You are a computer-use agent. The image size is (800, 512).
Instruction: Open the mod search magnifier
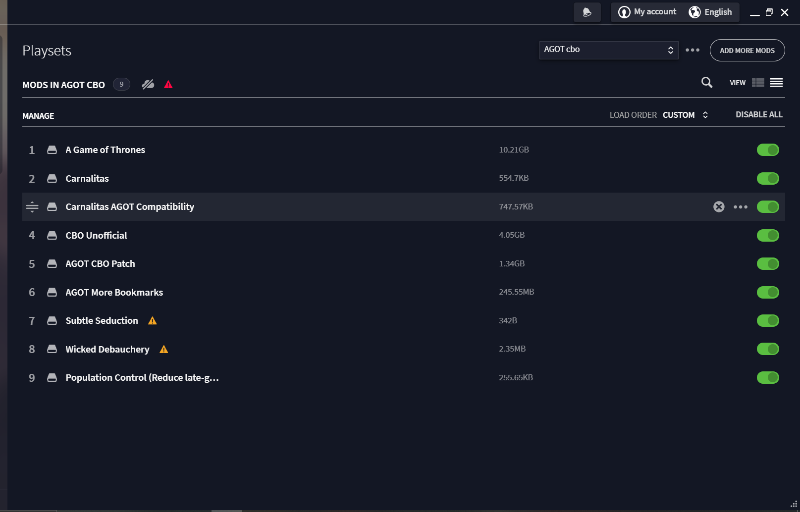click(x=707, y=83)
